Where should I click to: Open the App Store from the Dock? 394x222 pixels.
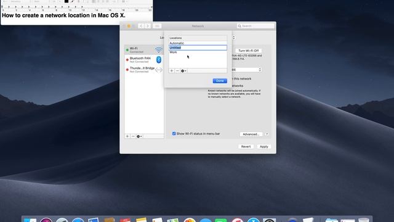(x=253, y=220)
